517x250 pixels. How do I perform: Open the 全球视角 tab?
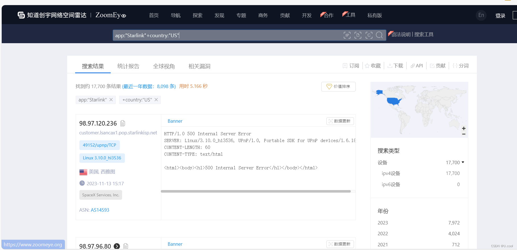(x=164, y=66)
